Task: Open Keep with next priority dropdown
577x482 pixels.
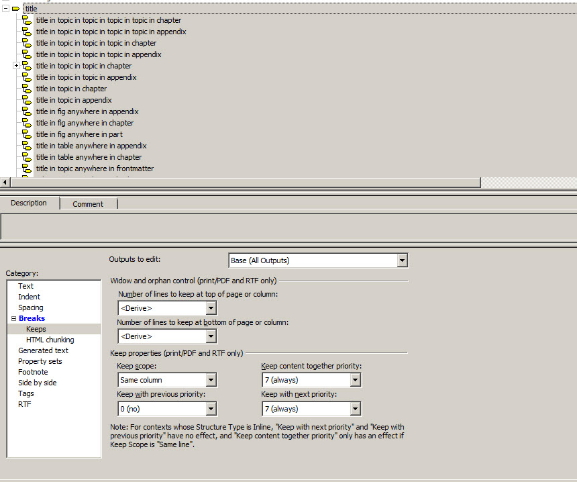Action: [355, 409]
